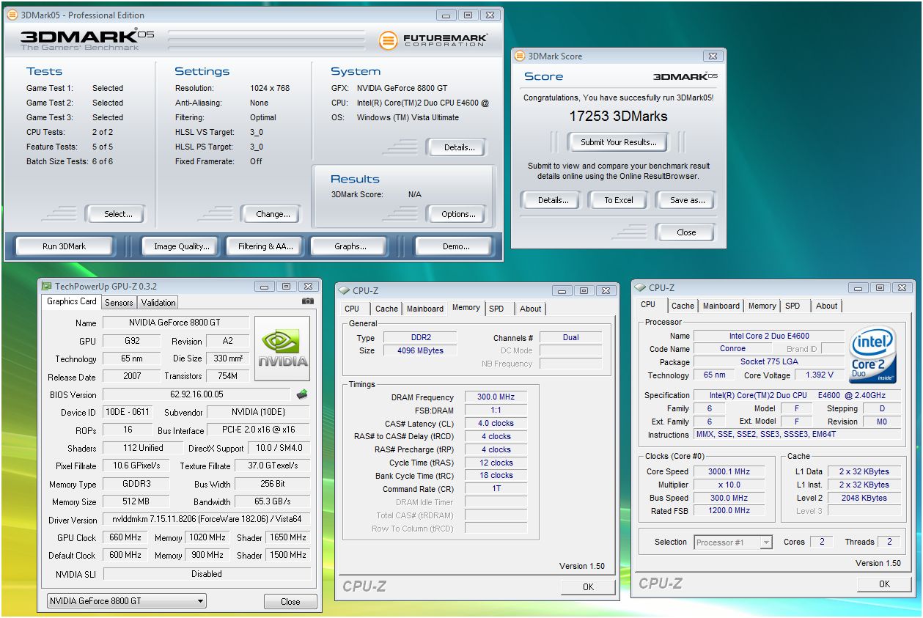This screenshot has width=923, height=618.
Task: Click the GPU-Z Name field value
Action: (176, 323)
